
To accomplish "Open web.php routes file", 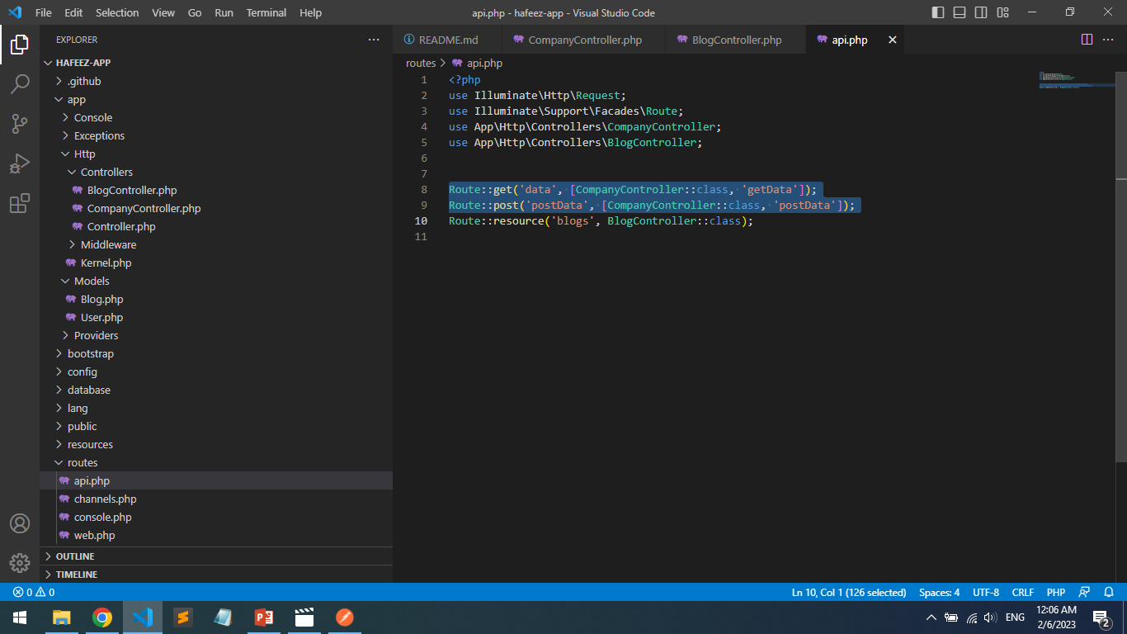I will [x=216, y=535].
